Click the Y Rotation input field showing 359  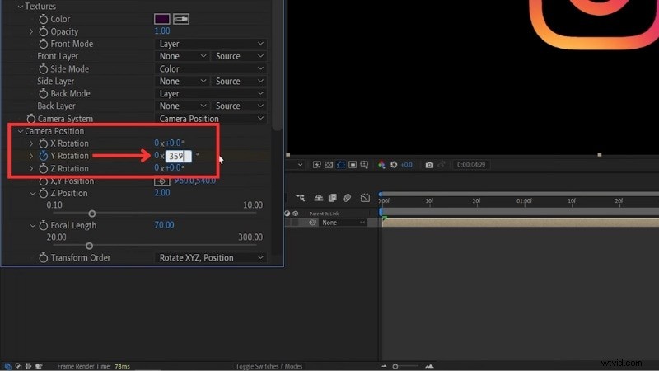coord(178,156)
